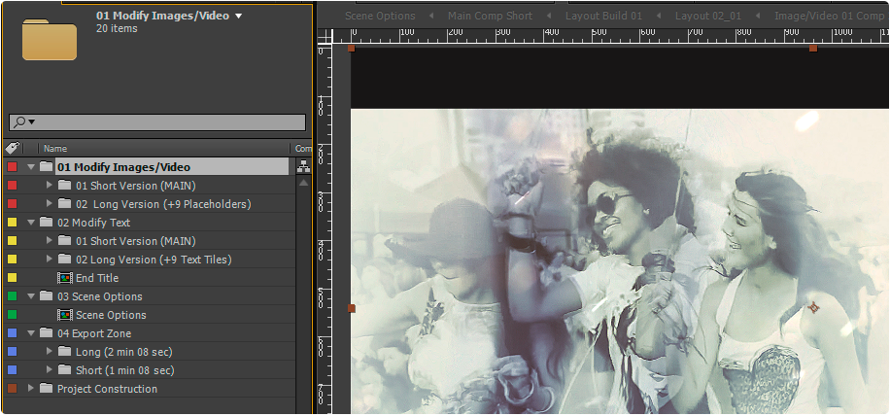Open the project flowchart icon beside the Name column
Screen dimensions: 890x416
pos(303,166)
